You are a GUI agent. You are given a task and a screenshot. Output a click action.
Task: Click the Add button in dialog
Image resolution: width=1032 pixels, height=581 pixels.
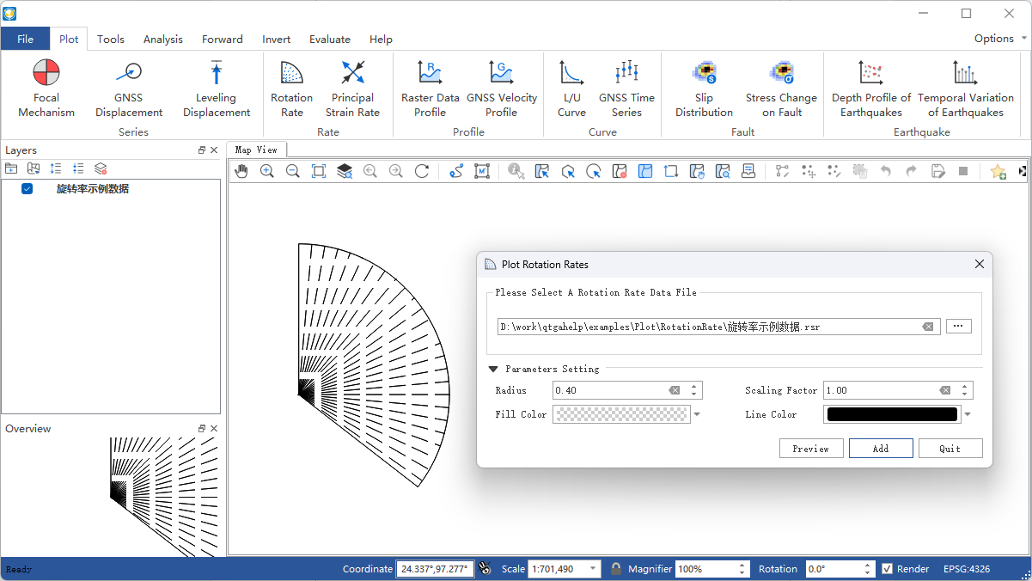[x=881, y=449]
